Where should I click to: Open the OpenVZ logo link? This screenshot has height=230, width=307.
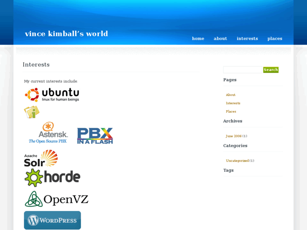[x=57, y=199]
